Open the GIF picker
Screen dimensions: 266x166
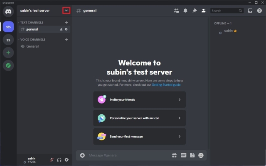pyautogui.click(x=183, y=155)
